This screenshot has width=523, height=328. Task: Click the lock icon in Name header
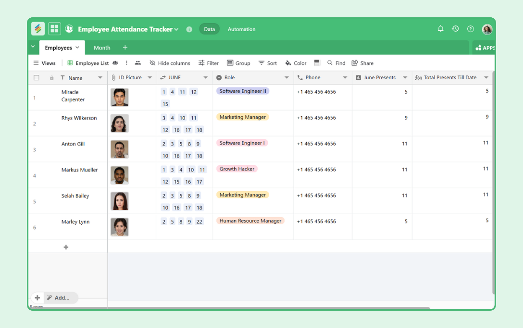[x=52, y=78]
